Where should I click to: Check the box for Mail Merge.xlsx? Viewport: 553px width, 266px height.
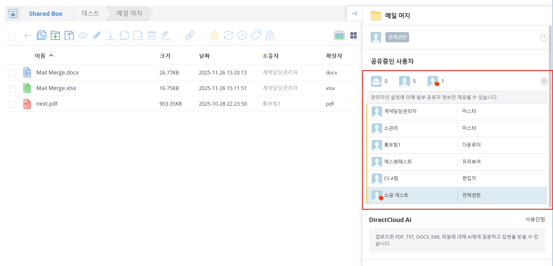13,89
